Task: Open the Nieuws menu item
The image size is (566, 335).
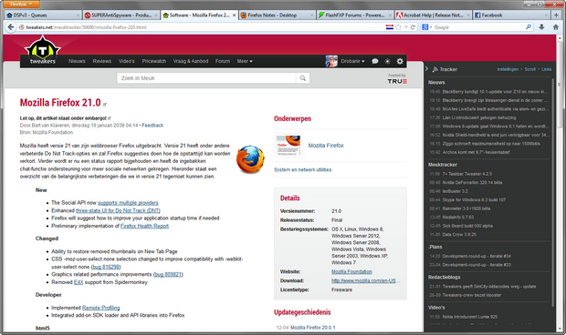Action: click(x=77, y=61)
